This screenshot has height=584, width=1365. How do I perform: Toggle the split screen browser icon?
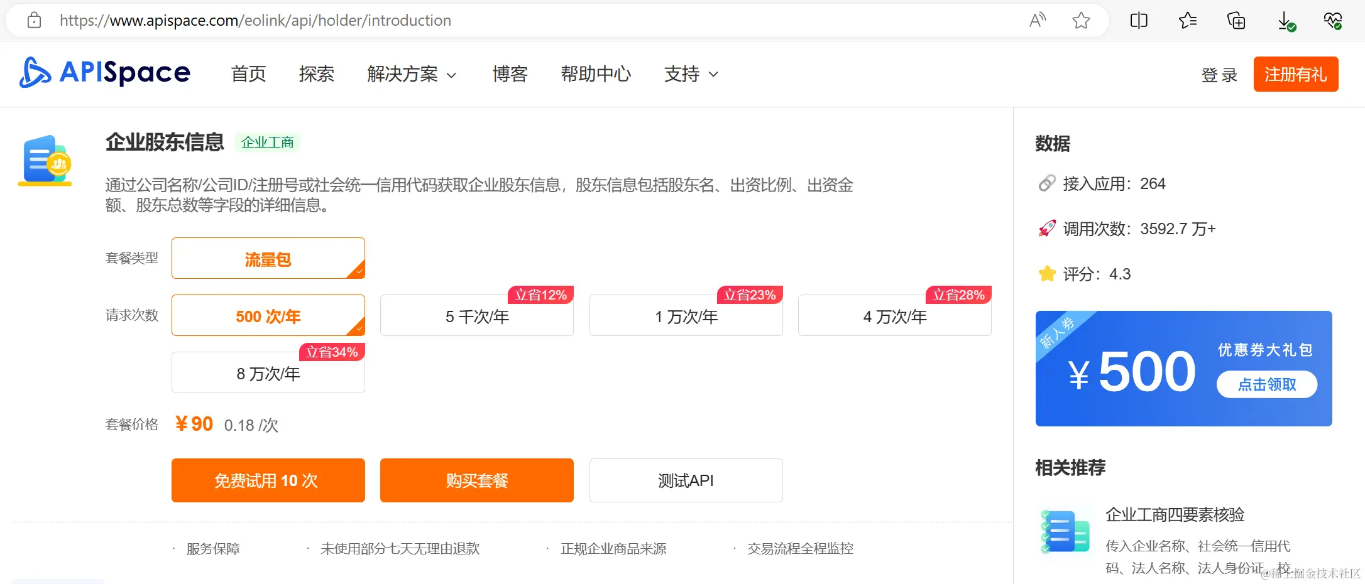click(1139, 21)
